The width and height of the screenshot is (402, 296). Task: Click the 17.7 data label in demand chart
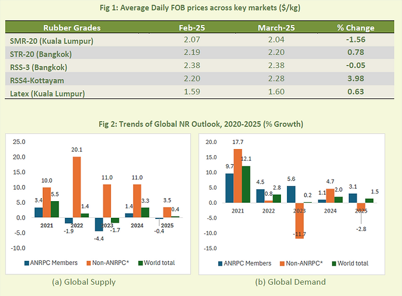[237, 142]
